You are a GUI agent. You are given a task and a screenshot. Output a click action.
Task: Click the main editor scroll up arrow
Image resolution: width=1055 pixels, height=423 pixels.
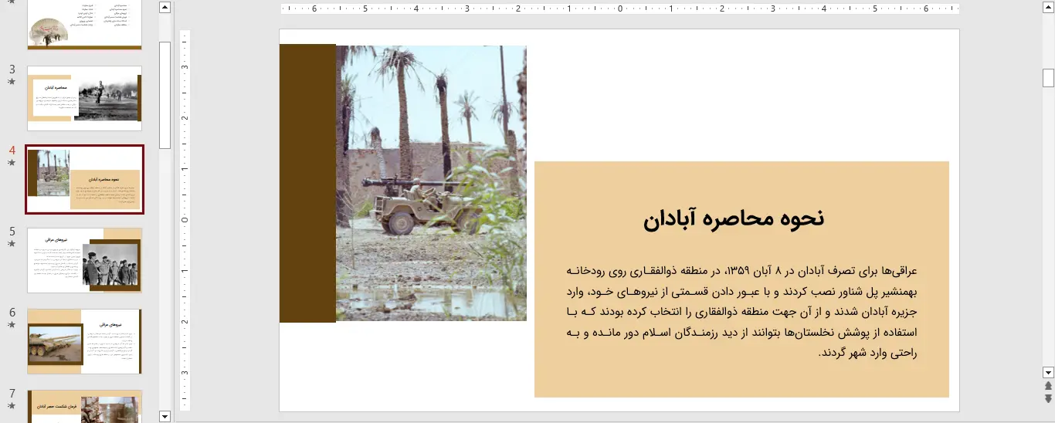(x=1048, y=8)
